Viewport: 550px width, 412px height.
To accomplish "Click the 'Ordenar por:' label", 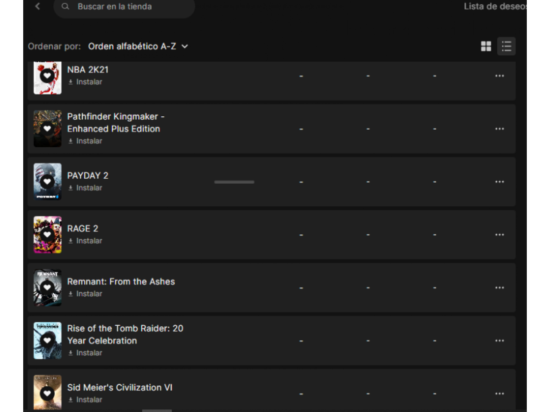I will pyautogui.click(x=54, y=46).
